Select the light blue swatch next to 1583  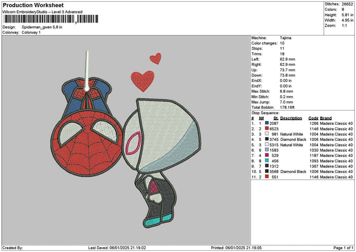tap(268, 150)
